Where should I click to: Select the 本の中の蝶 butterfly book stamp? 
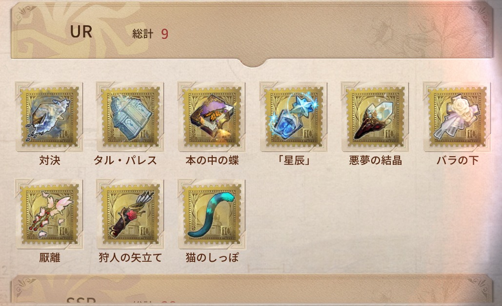(212, 117)
